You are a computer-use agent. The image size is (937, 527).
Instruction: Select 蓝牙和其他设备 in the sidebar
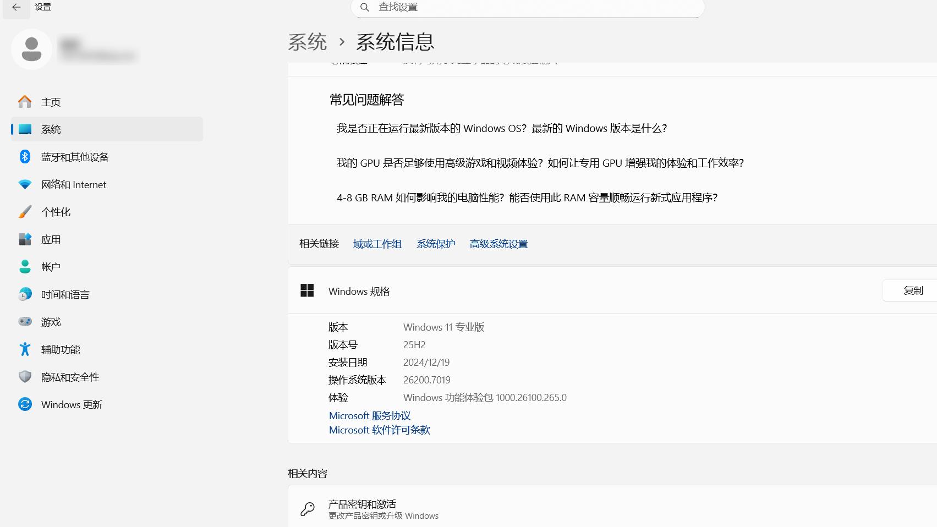[75, 157]
